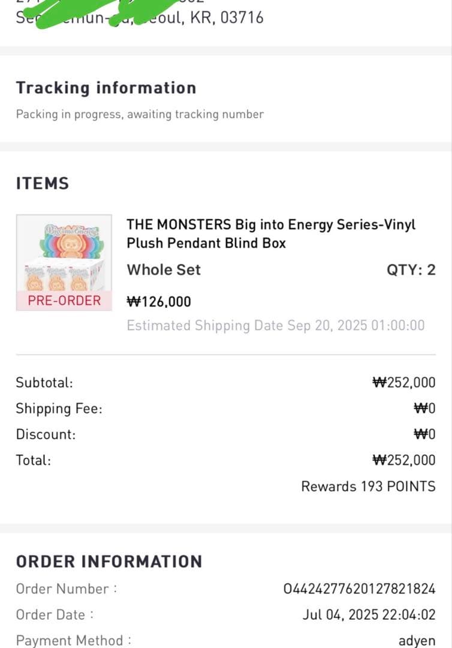Click the ₩126,000 item price
The width and height of the screenshot is (452, 648).
point(159,301)
